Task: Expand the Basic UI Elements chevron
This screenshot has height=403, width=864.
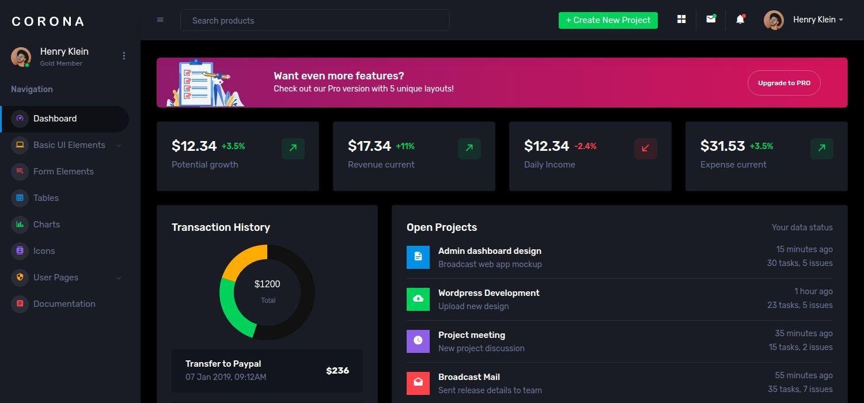Action: [119, 146]
